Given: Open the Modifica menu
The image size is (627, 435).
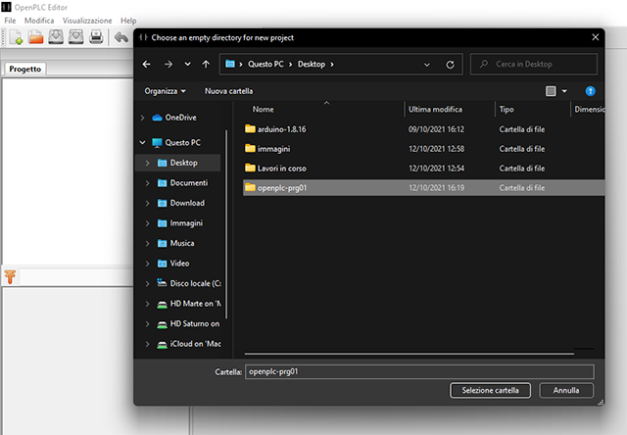Looking at the screenshot, I should [39, 21].
